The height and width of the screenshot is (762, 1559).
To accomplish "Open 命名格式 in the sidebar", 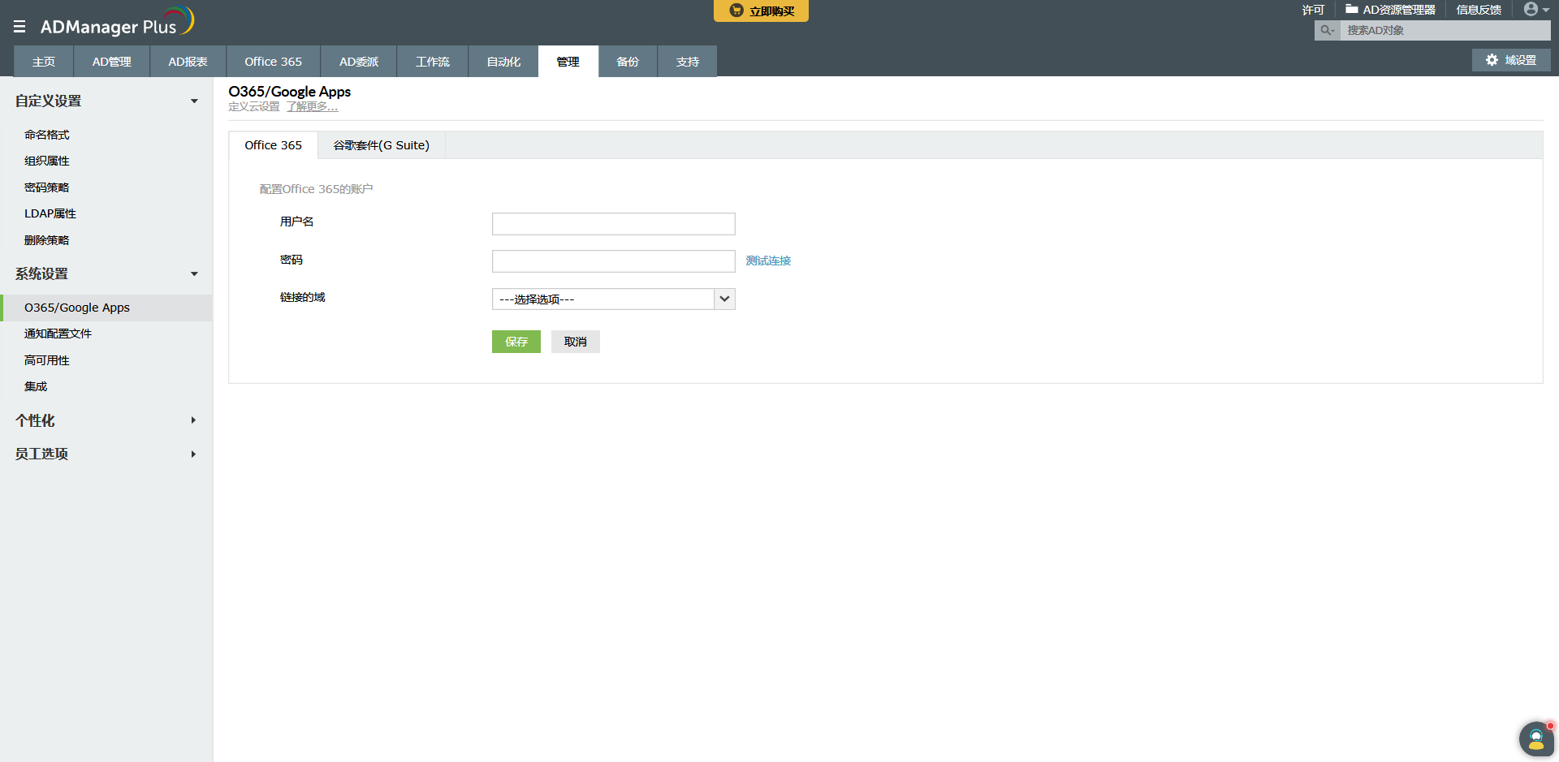I will click(47, 135).
